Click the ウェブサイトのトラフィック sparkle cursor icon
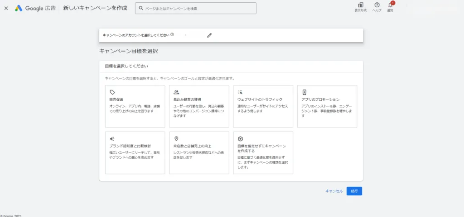Image resolution: width=464 pixels, height=217 pixels. coord(240,92)
